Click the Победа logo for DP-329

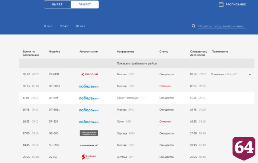89,122
